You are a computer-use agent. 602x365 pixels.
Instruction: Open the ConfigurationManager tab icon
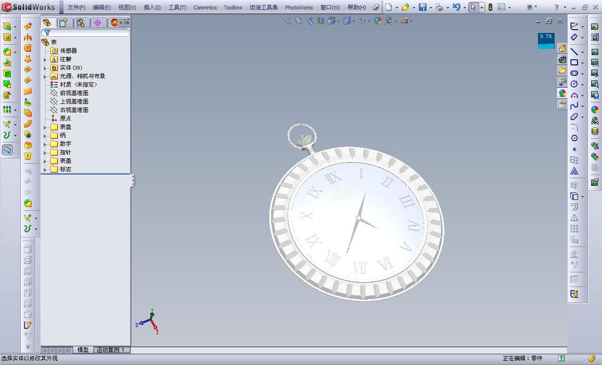click(80, 23)
